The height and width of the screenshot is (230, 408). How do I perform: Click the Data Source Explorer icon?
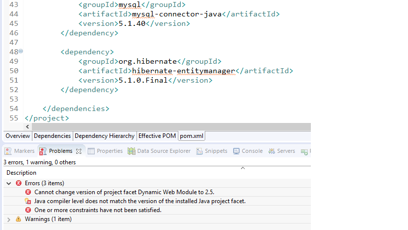click(x=132, y=151)
